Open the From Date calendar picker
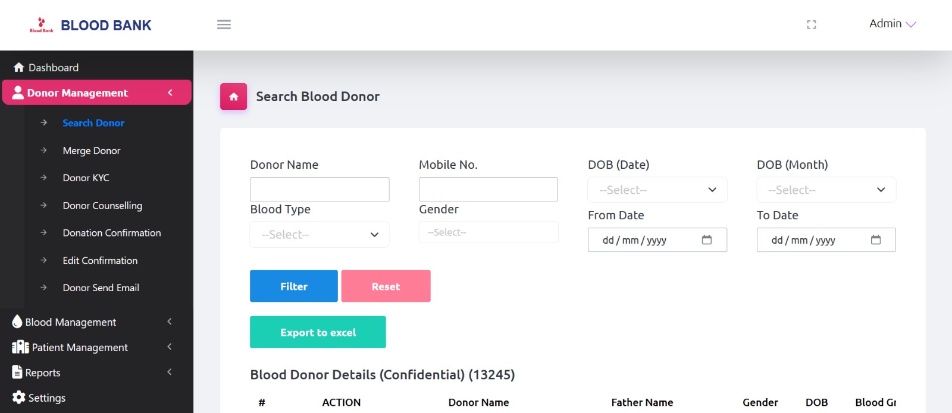 coord(707,239)
